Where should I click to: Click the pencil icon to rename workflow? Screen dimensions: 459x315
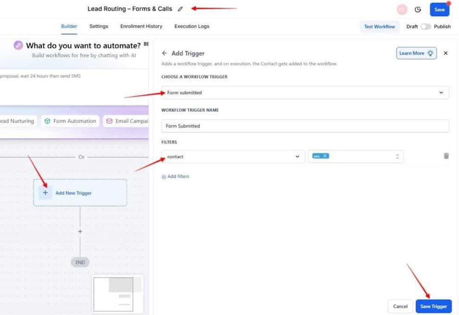[x=181, y=9]
